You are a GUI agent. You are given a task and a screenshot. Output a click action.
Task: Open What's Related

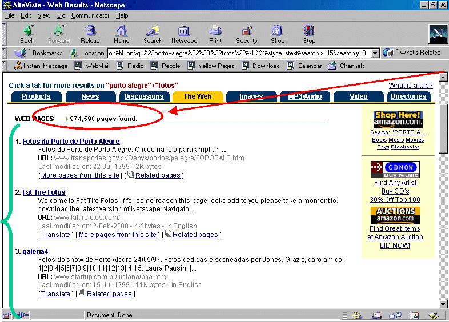[x=412, y=53]
